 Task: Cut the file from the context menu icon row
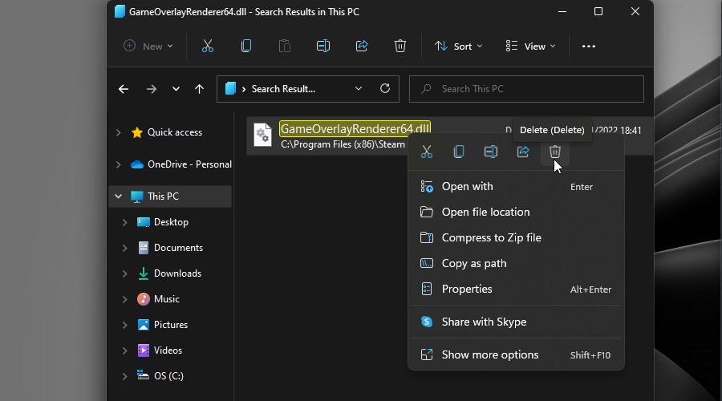coord(427,152)
